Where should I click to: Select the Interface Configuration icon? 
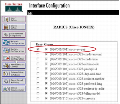tap(6, 58)
